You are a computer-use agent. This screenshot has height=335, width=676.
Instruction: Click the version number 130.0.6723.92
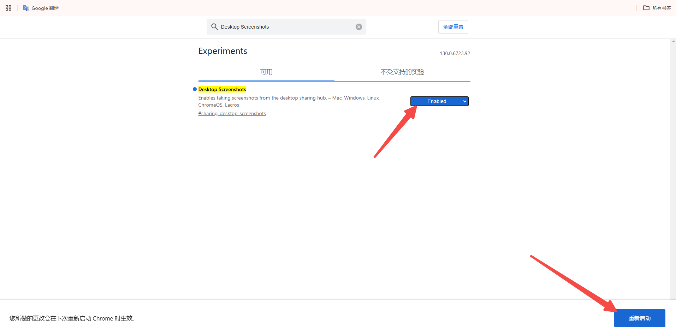coord(455,53)
